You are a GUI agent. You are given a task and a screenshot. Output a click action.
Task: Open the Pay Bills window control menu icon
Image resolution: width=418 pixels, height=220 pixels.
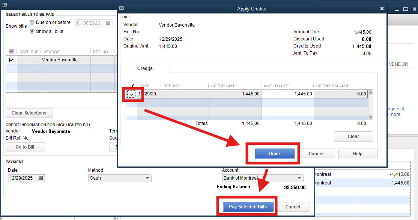point(3,5)
